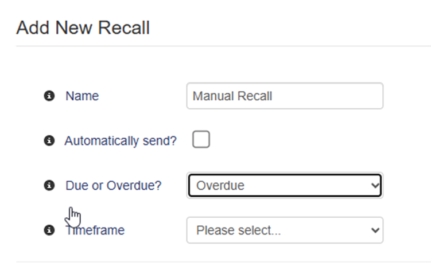
Task: Click the "Automatically send?" label
Action: [x=121, y=140]
